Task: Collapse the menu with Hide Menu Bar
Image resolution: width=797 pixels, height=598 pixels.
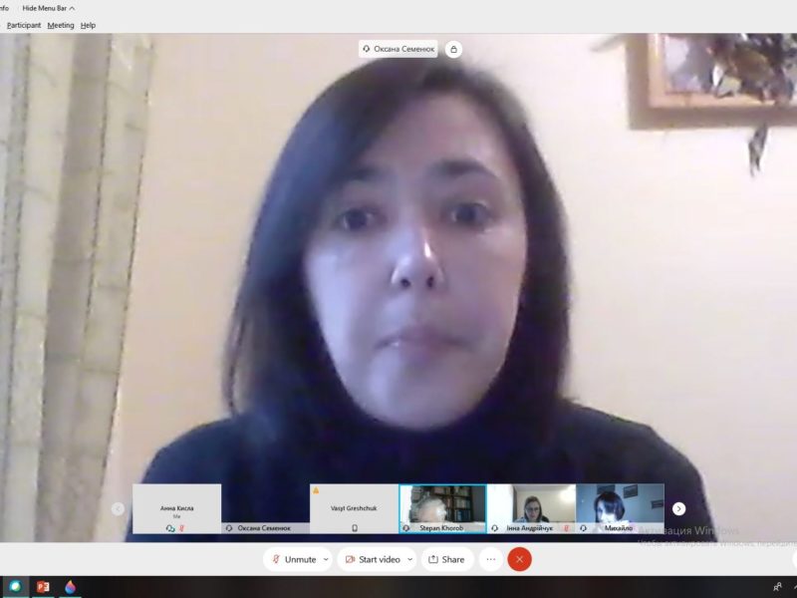Action: pyautogui.click(x=48, y=8)
